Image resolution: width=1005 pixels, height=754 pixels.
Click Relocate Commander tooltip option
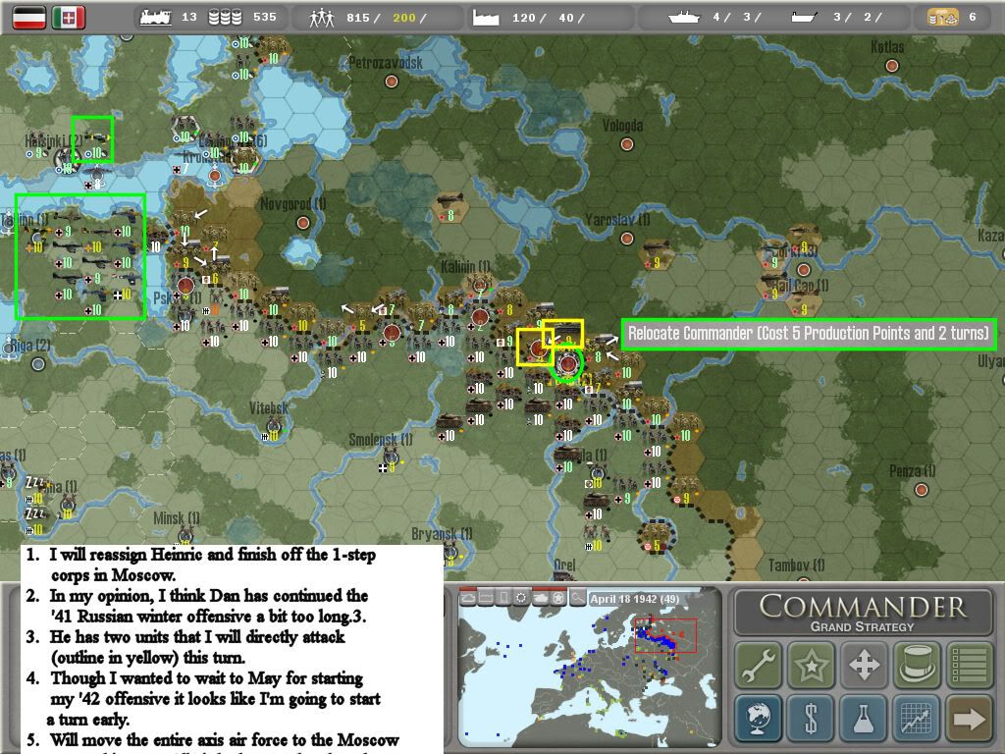pyautogui.click(x=808, y=334)
